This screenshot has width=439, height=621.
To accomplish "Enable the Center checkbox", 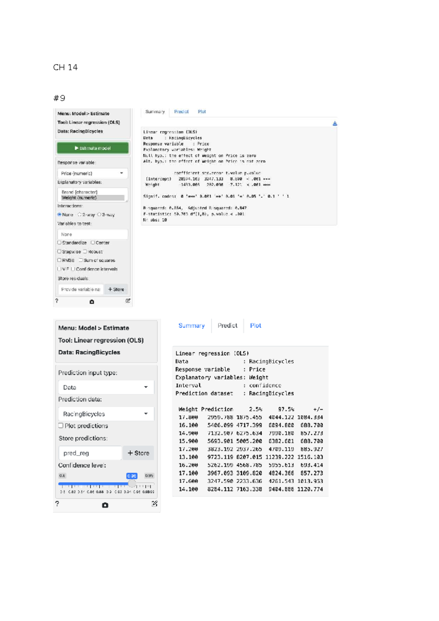I will [93, 242].
